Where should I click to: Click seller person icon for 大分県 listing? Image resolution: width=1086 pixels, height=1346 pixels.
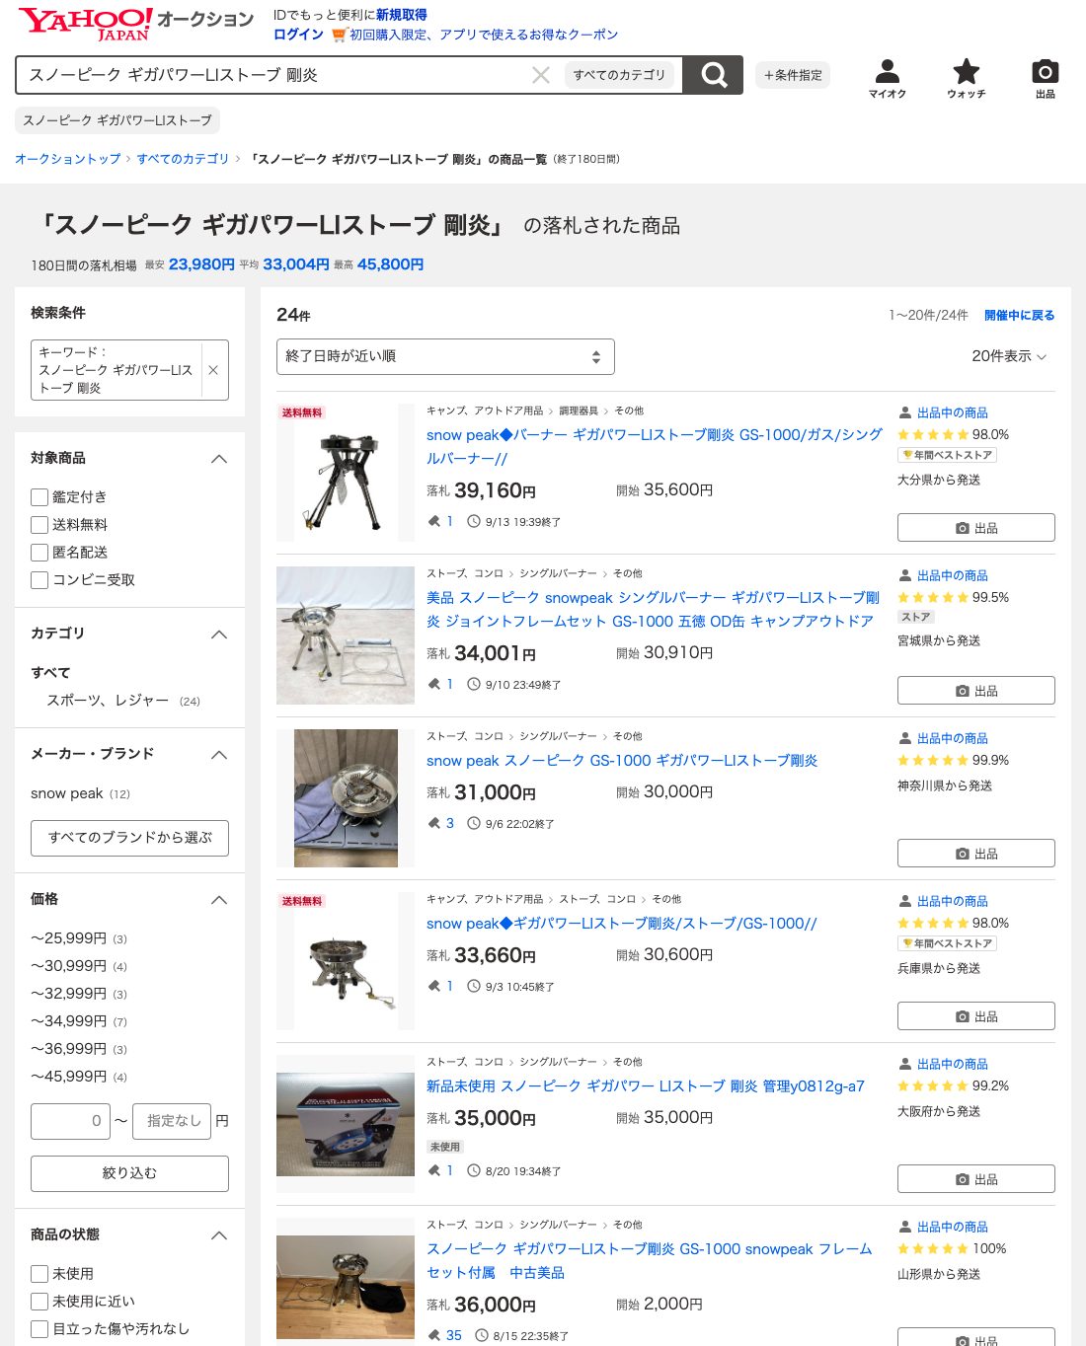[x=905, y=412]
